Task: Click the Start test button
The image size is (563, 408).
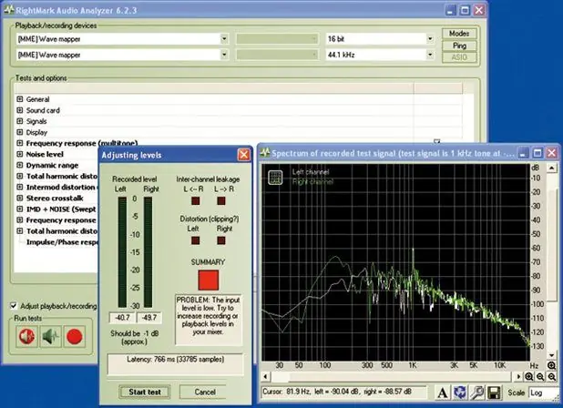Action: [x=145, y=392]
